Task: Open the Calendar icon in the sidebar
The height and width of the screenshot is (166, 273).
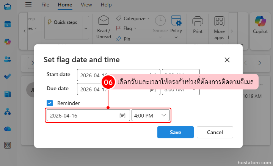Action: coord(8,24)
